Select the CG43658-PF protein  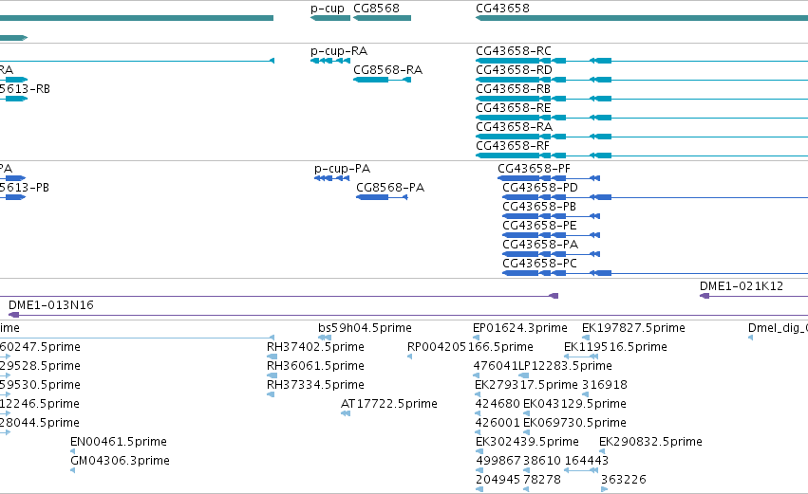click(x=534, y=169)
